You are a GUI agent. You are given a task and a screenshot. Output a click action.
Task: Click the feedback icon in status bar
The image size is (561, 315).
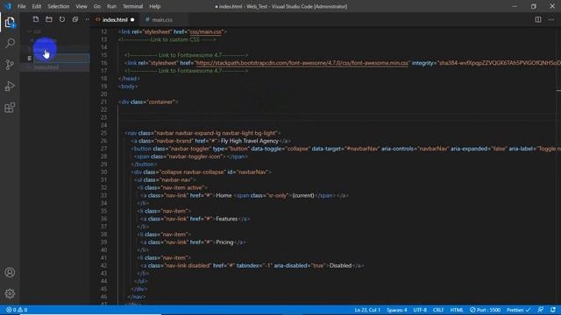click(x=541, y=310)
